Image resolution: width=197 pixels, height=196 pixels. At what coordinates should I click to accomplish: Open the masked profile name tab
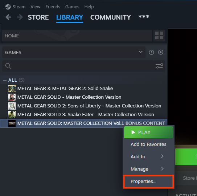coord(144,17)
